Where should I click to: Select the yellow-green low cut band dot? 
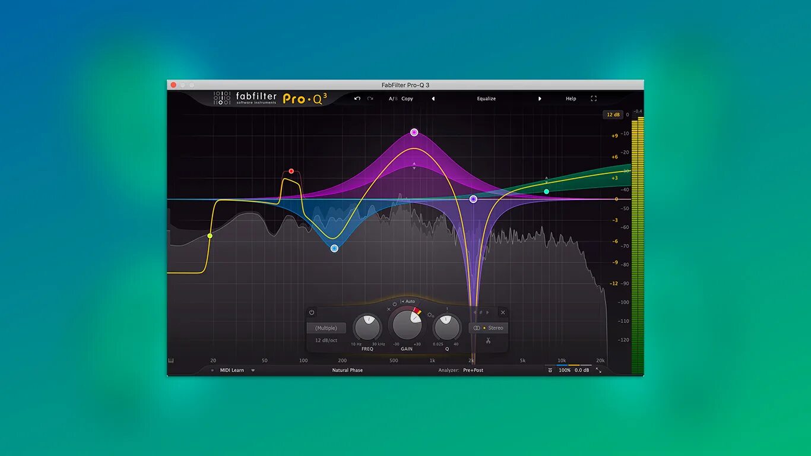[210, 236]
